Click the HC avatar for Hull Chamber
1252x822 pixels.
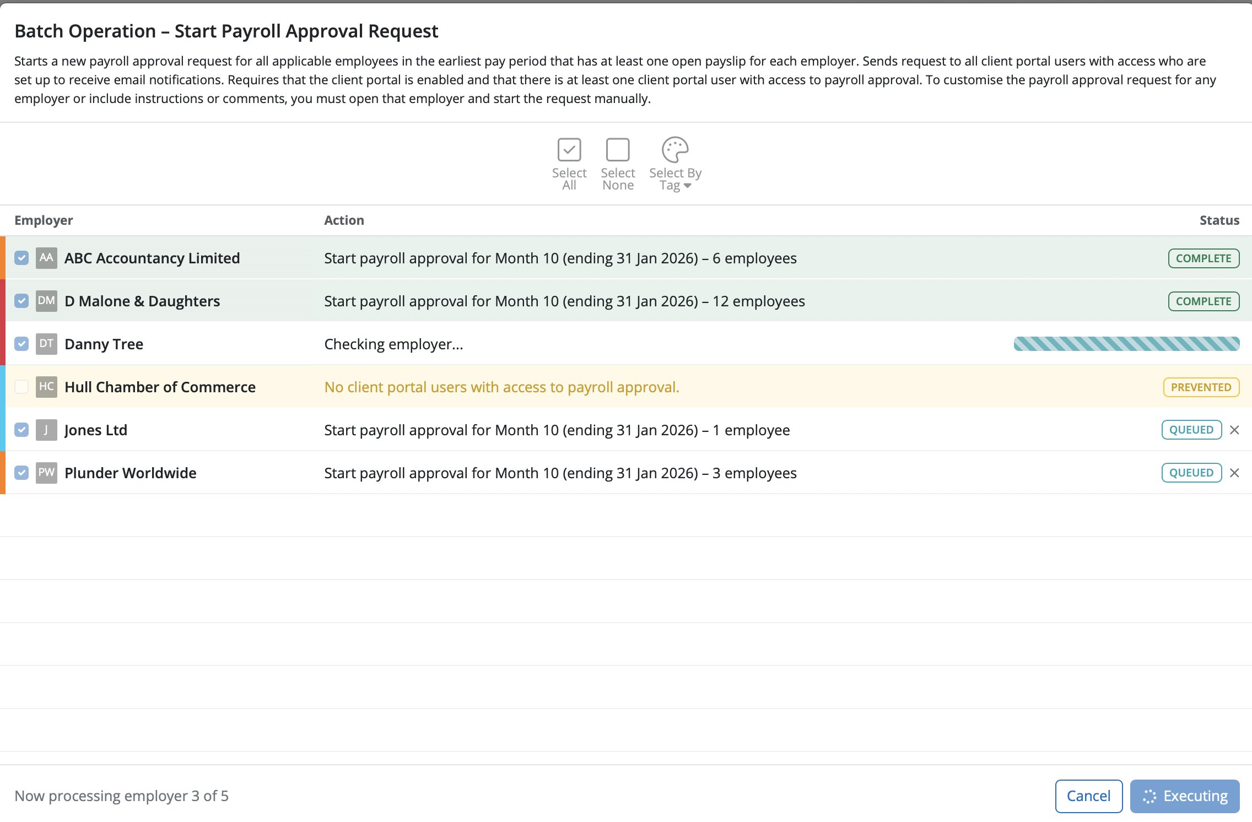click(46, 387)
